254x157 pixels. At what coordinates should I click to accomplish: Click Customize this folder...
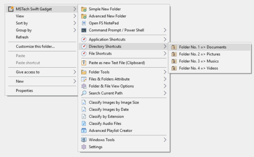point(35,47)
